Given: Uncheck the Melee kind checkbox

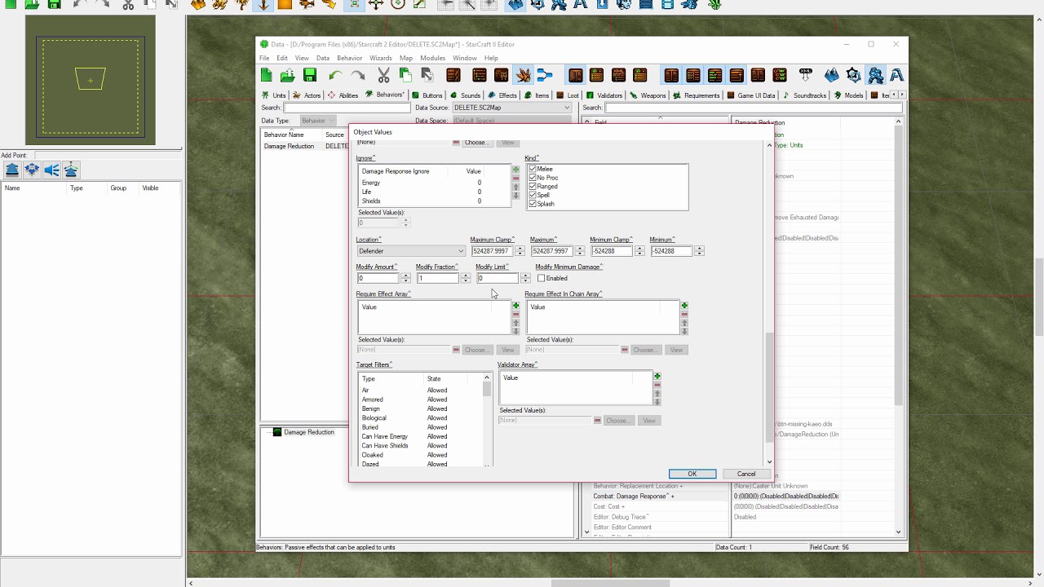Looking at the screenshot, I should pyautogui.click(x=533, y=169).
